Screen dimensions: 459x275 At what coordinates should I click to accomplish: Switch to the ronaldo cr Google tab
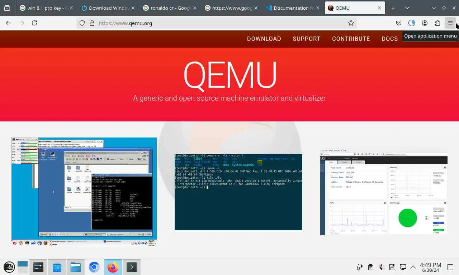170,8
